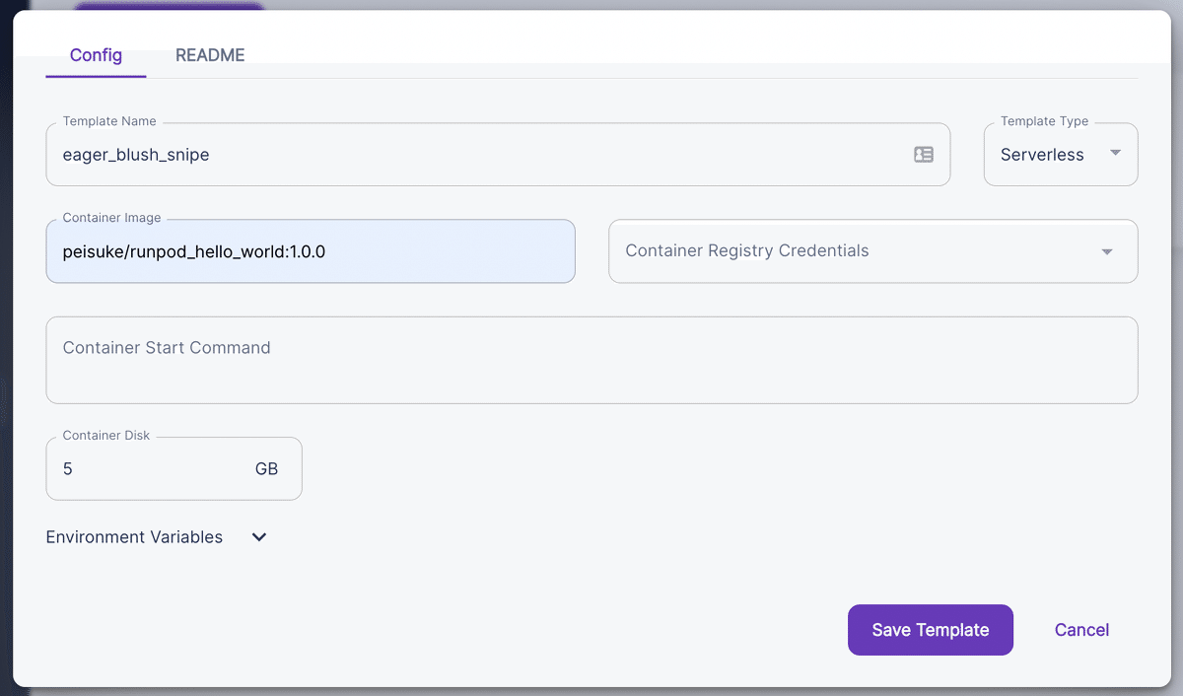
Task: Open the README tab
Action: 210,55
